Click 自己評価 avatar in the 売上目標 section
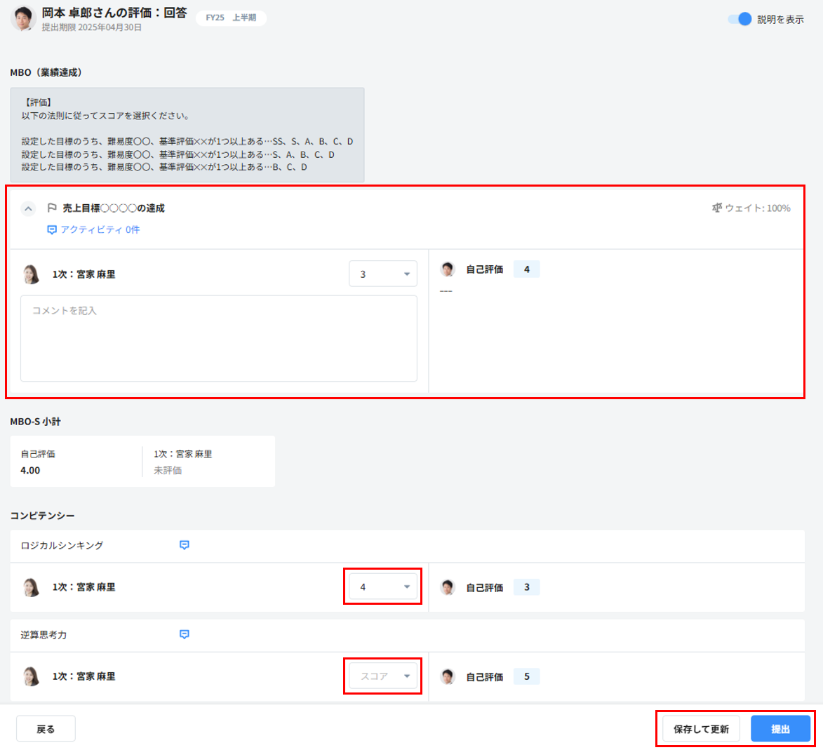 click(448, 269)
